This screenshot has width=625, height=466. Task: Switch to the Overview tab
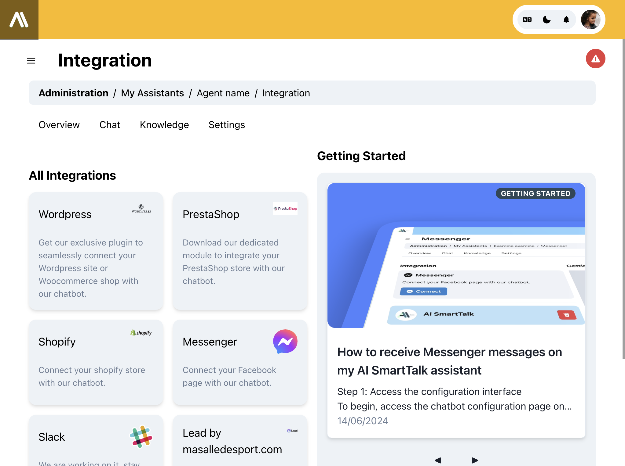click(x=59, y=124)
